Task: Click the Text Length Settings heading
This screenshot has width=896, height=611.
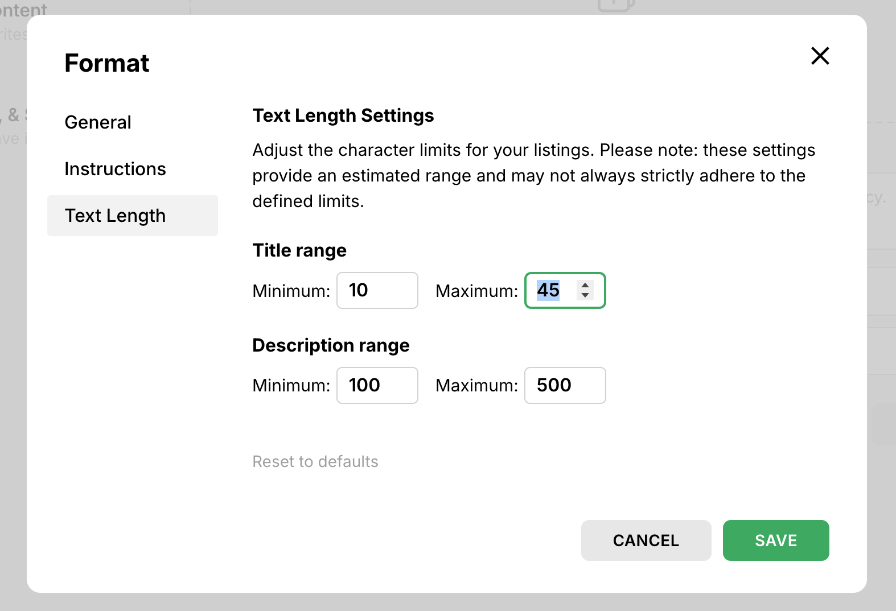Action: [x=343, y=115]
